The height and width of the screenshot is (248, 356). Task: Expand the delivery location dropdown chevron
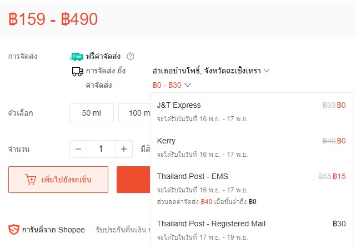pos(267,71)
